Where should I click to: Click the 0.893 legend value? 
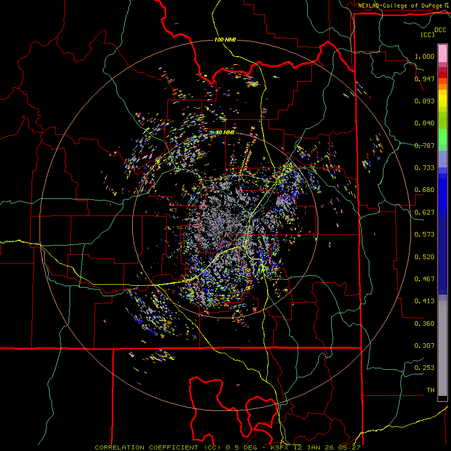click(424, 101)
